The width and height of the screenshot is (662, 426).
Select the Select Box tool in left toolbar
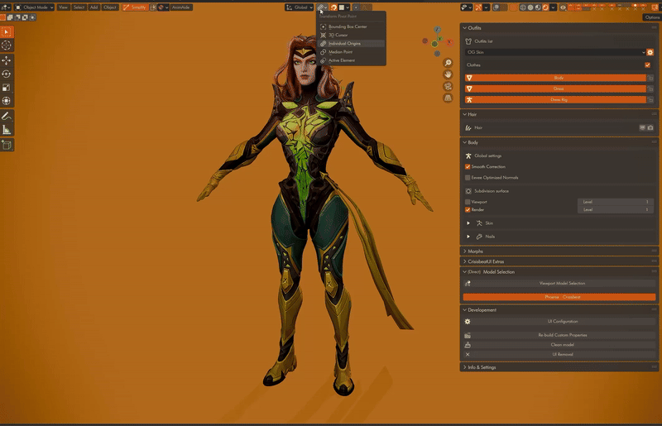point(7,32)
